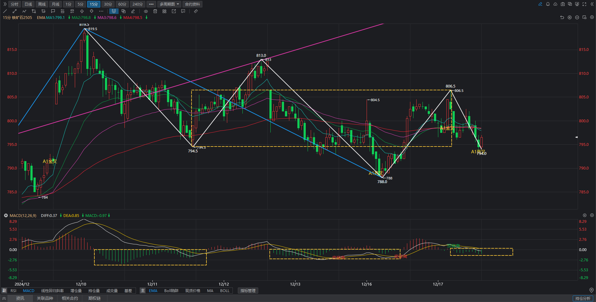Image resolution: width=596 pixels, height=302 pixels.
Task: Open the 合约资料 contract info
Action: coord(192,4)
